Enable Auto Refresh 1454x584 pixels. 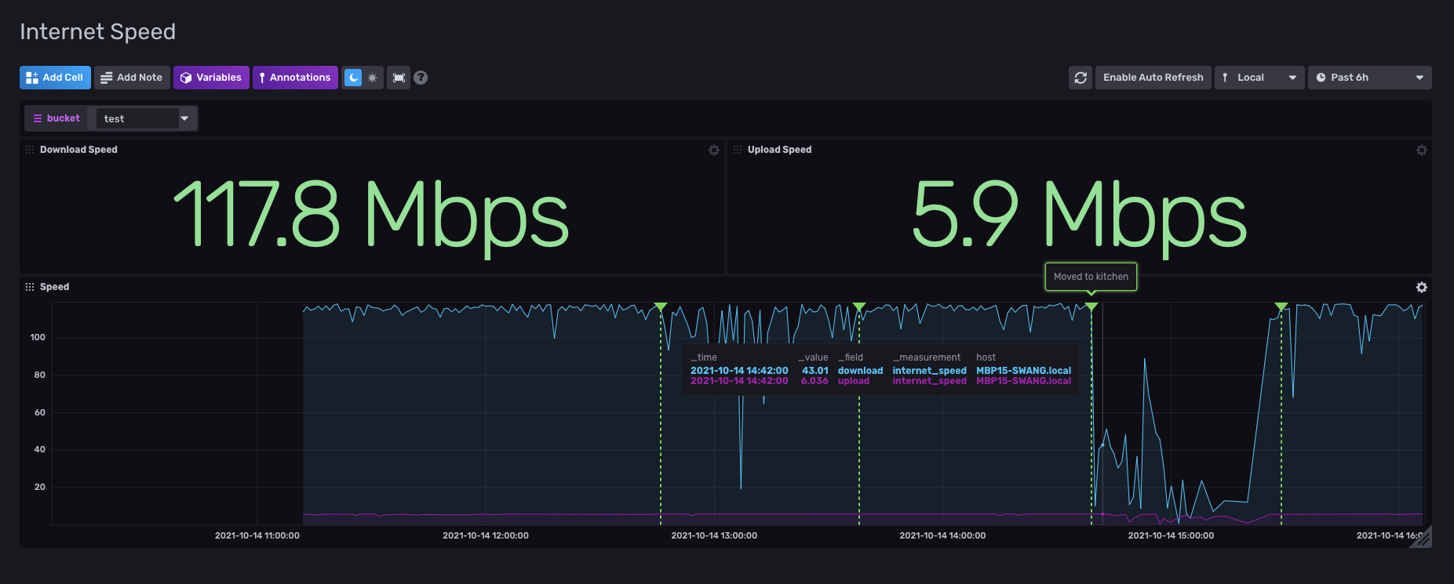pos(1153,78)
